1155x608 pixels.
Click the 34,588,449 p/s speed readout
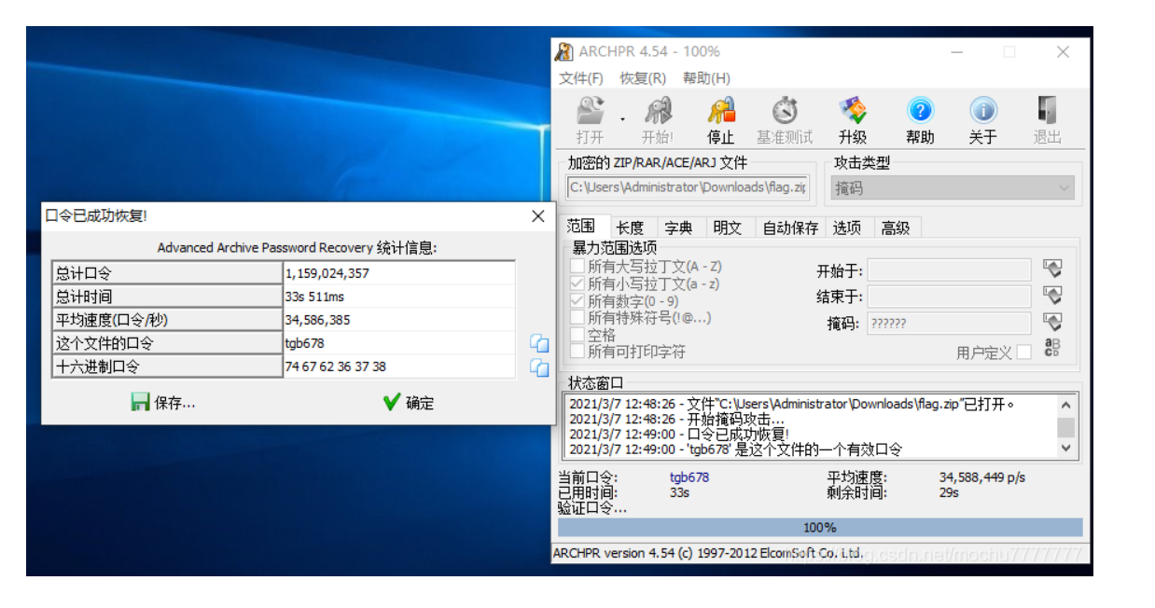982,477
